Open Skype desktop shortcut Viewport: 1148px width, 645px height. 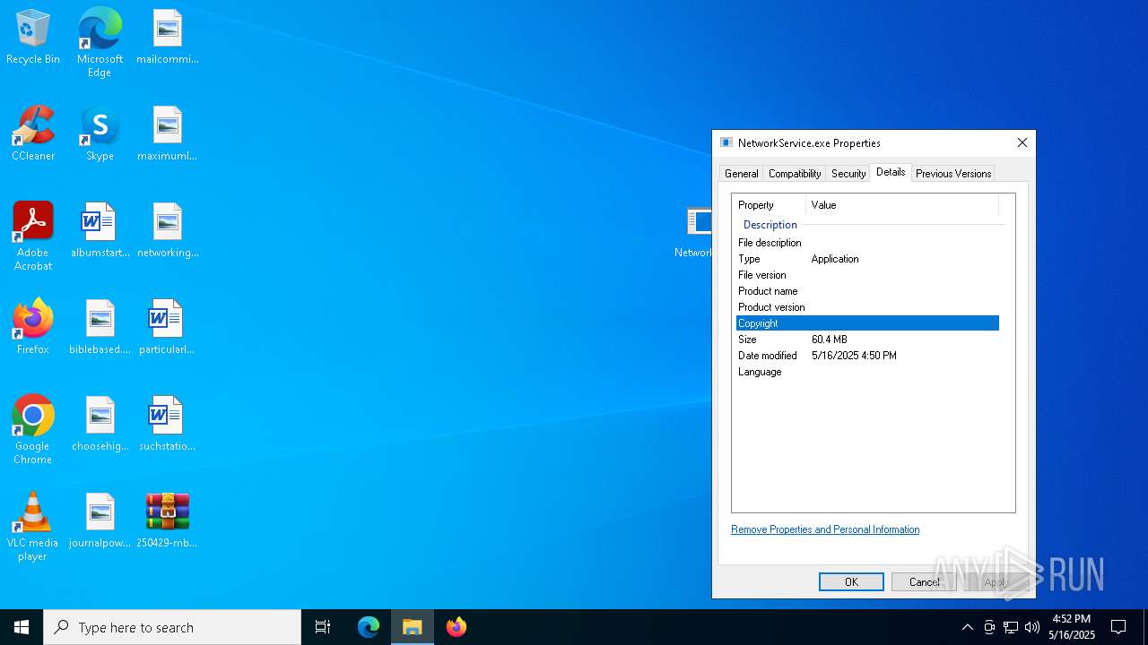(x=100, y=134)
